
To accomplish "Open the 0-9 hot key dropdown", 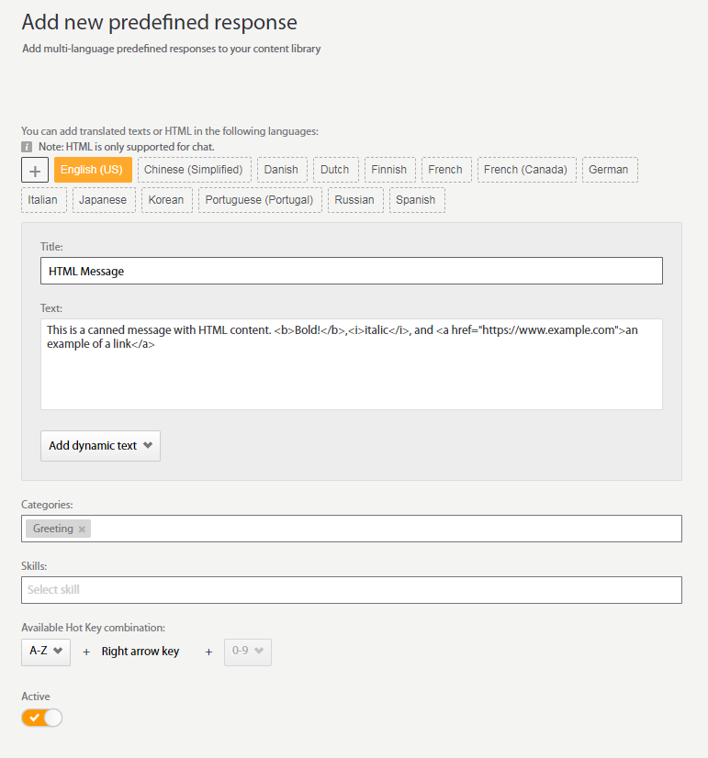I will point(247,651).
